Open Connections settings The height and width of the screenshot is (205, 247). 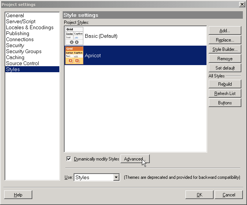(20, 40)
